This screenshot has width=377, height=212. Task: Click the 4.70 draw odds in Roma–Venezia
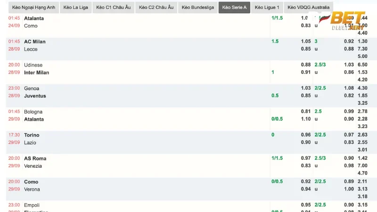[x=362, y=173]
